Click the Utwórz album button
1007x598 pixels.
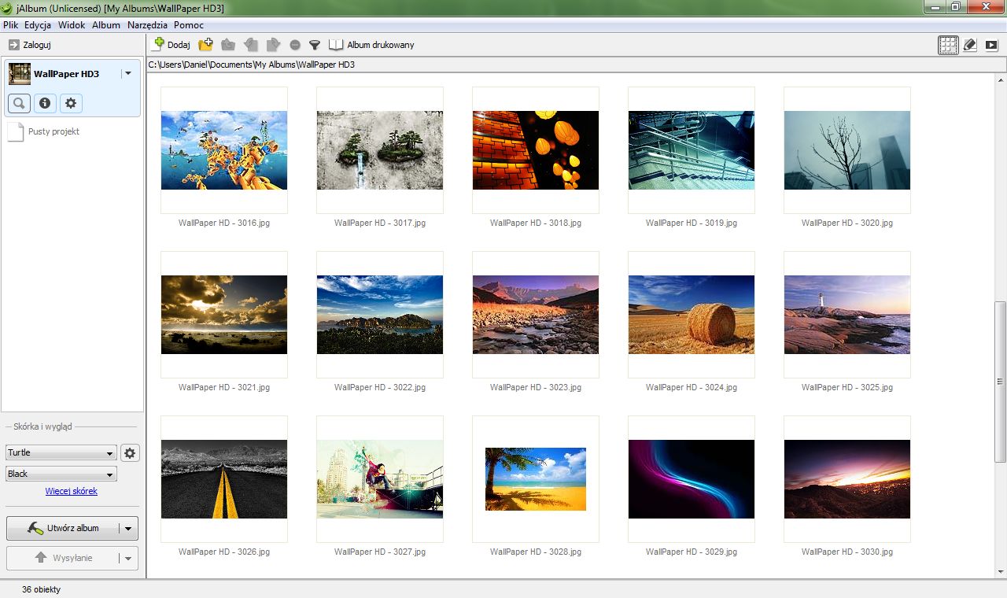[63, 528]
